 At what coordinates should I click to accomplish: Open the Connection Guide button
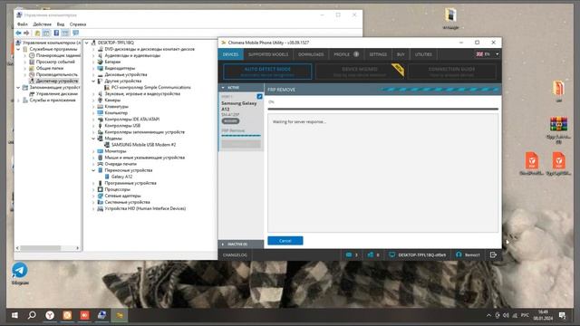pyautogui.click(x=451, y=72)
